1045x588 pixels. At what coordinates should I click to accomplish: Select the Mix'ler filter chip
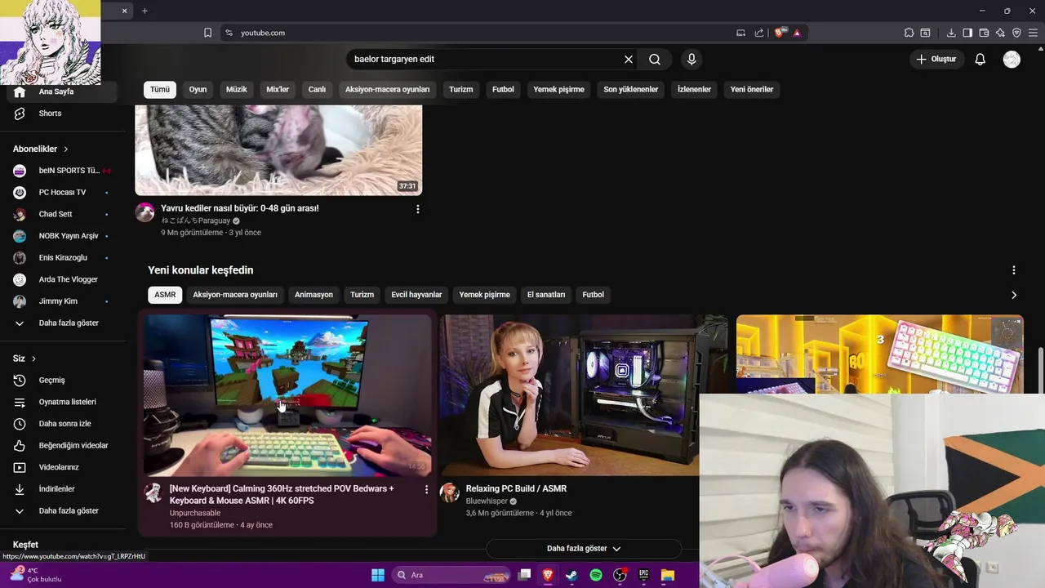[278, 89]
